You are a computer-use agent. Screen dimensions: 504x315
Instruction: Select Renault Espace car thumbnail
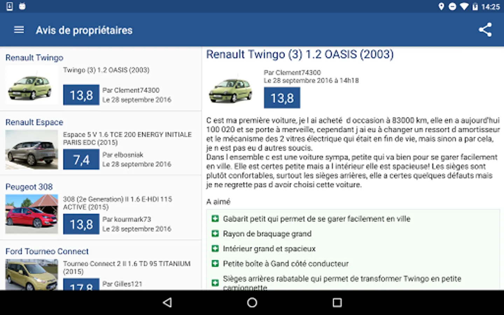[31, 150]
